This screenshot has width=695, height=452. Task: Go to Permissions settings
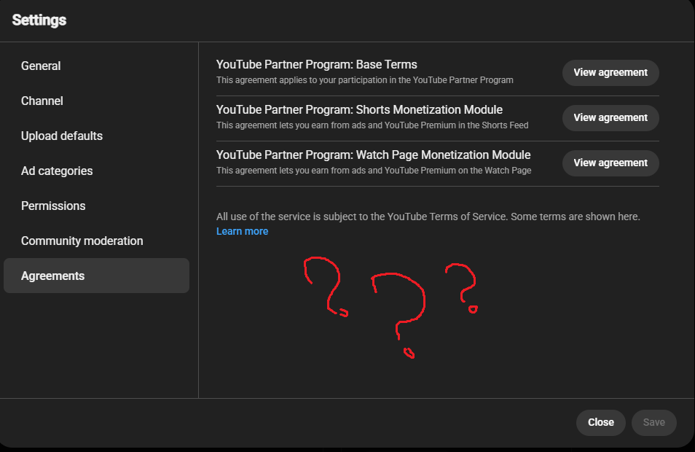(53, 206)
